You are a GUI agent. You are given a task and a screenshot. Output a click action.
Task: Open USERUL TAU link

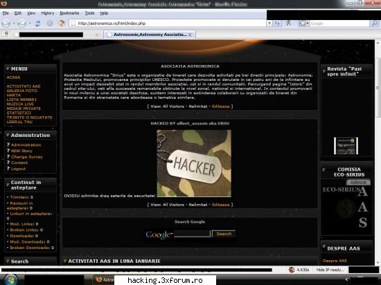click(19, 122)
